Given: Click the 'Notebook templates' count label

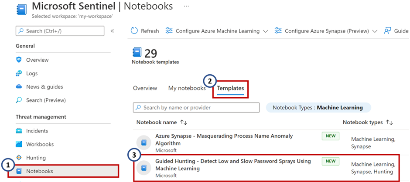Looking at the screenshot, I should 155,62.
